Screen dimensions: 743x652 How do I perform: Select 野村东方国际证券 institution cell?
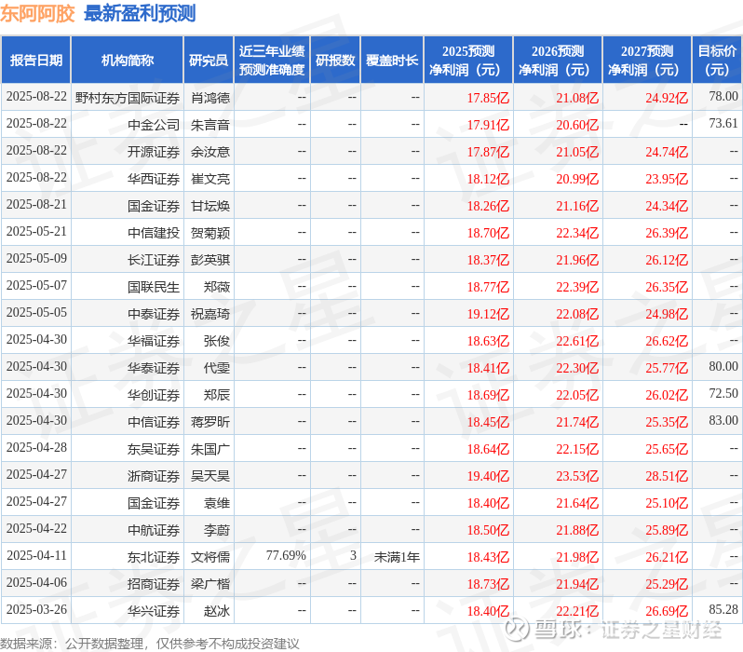pos(128,98)
